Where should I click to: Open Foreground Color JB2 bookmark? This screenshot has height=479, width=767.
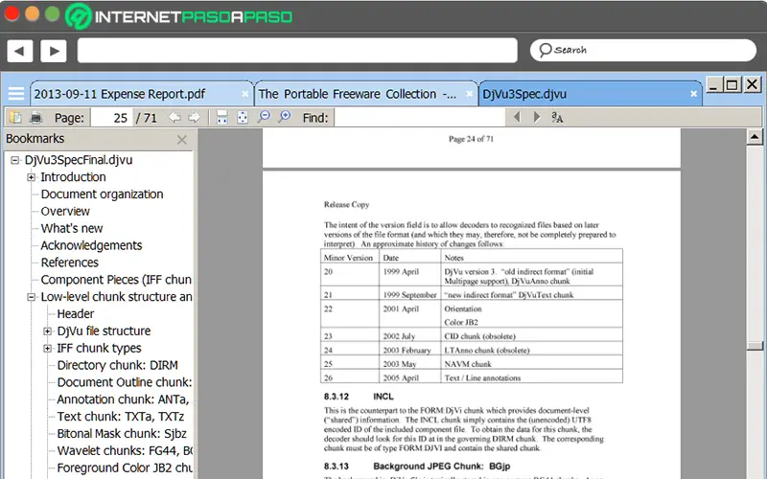[x=125, y=468]
